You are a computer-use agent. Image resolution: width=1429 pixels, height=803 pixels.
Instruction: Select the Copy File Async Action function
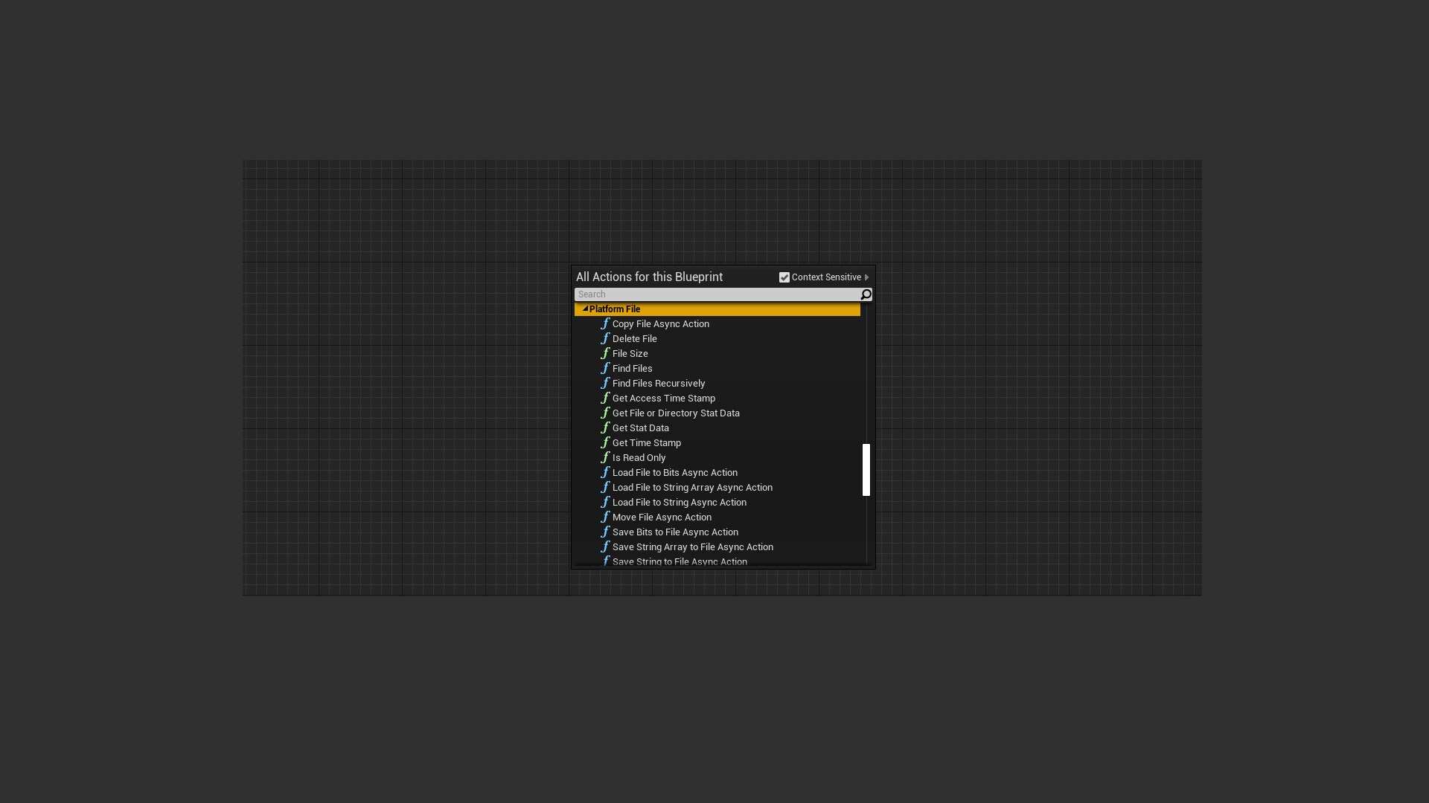660,323
